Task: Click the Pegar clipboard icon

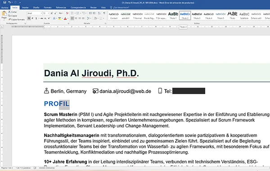Action: pos(4,13)
